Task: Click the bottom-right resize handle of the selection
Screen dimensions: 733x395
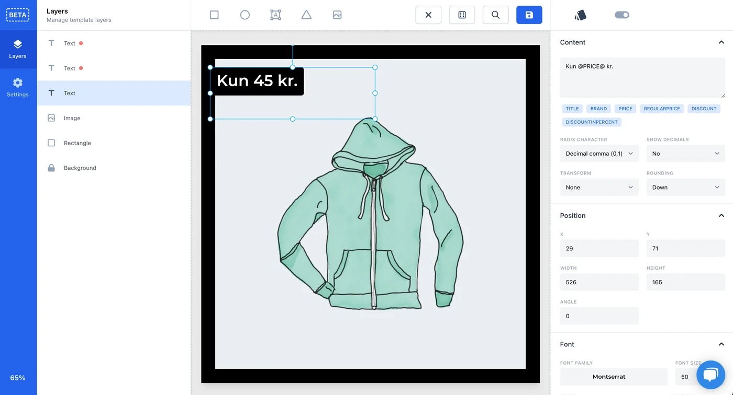Action: point(375,119)
